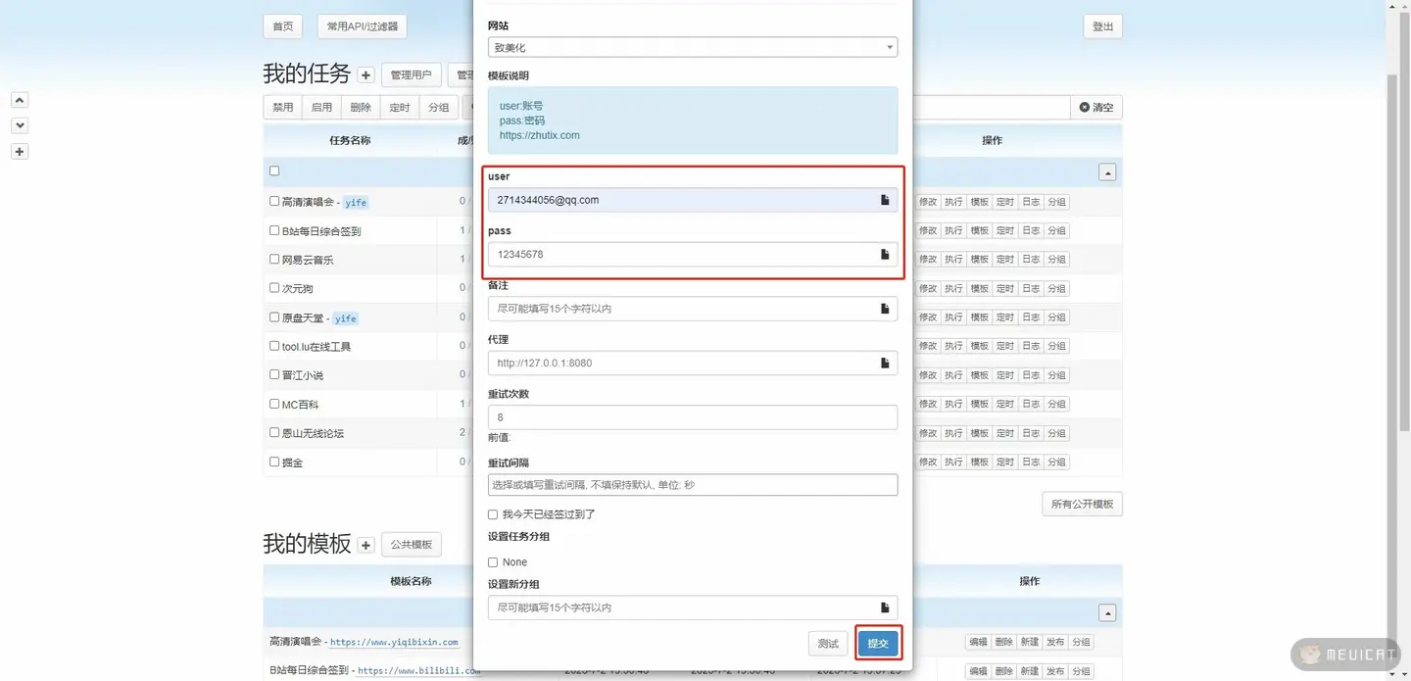This screenshot has width=1411, height=681.
Task: Go to the 首页 home tab
Action: [x=283, y=26]
